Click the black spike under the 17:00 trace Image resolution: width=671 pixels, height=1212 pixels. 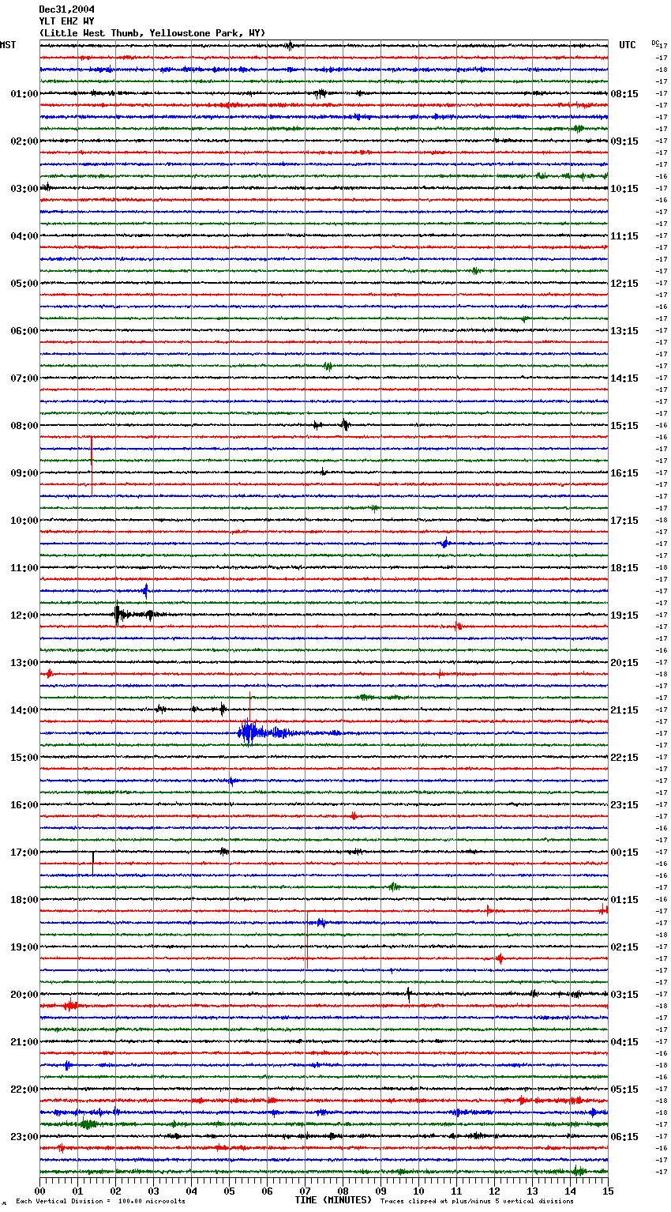click(93, 863)
